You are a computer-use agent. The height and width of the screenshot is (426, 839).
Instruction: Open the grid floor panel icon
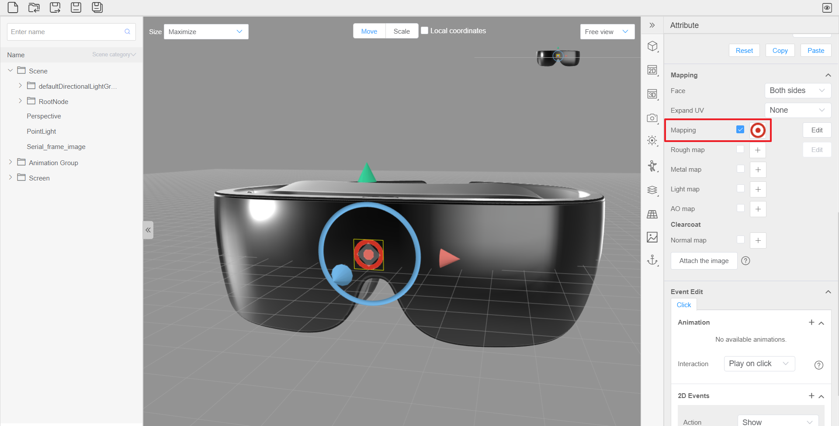click(x=652, y=214)
